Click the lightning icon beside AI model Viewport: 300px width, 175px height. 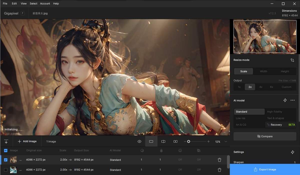pyautogui.click(x=285, y=100)
